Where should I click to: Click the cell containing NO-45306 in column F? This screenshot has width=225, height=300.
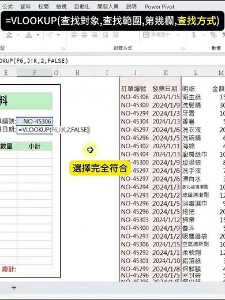click(35, 121)
